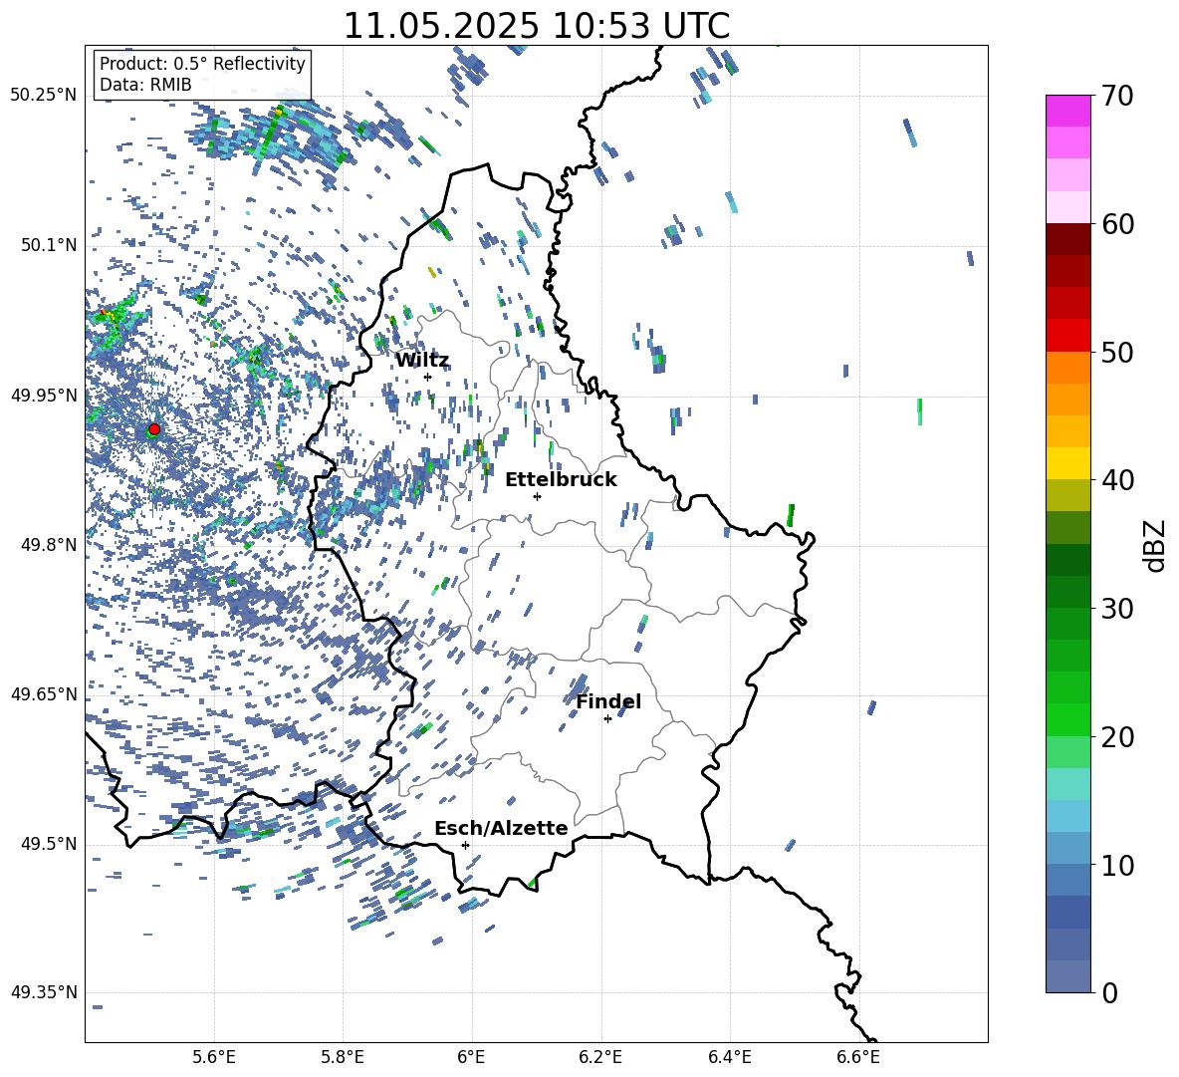Click the 50.25°N latitude label
The height and width of the screenshot is (1077, 1179).
(44, 95)
